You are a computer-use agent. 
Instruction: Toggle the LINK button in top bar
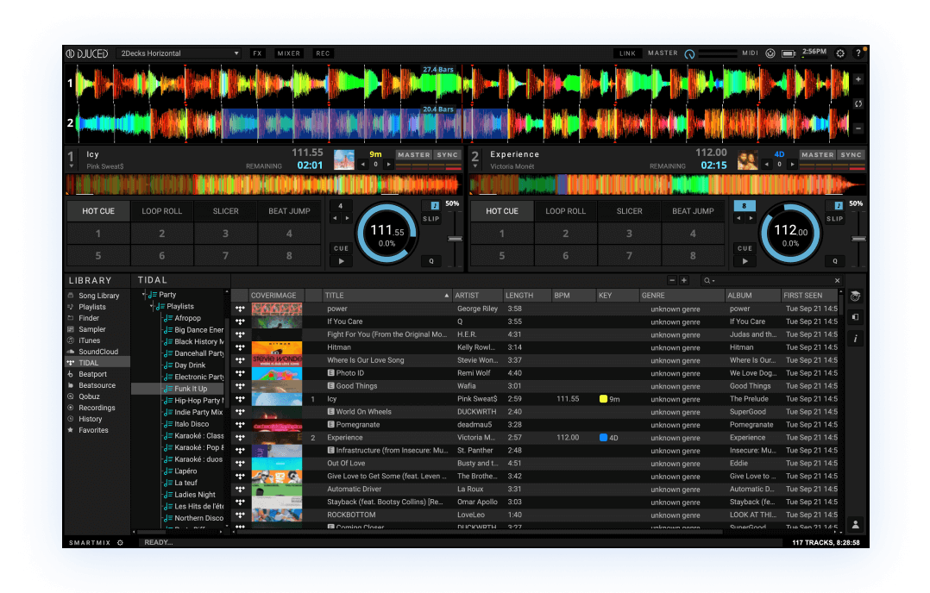click(627, 53)
